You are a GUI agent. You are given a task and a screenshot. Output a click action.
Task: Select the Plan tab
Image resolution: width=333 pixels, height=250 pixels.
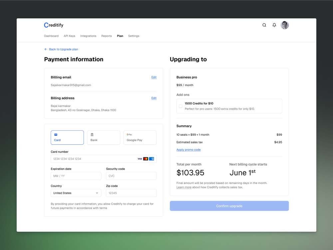120,36
